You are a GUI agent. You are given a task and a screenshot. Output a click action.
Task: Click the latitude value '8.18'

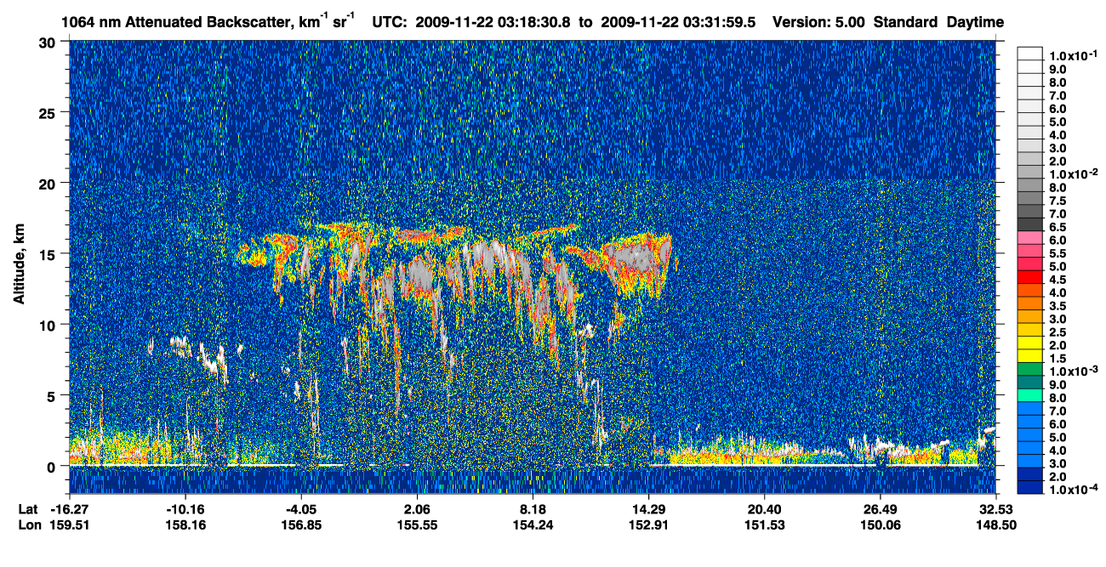533,509
